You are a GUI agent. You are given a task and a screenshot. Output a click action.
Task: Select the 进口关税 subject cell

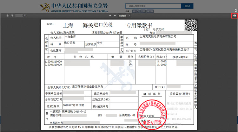click(x=70, y=43)
